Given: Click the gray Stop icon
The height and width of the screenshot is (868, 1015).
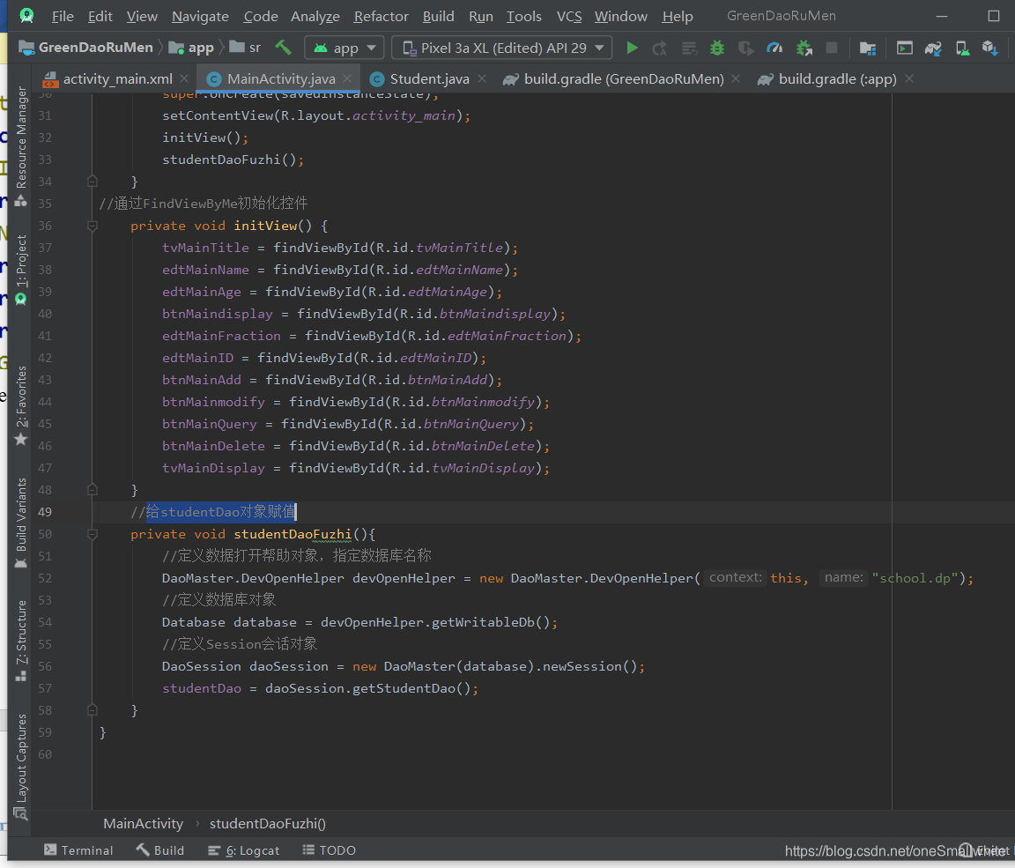Looking at the screenshot, I should point(832,48).
